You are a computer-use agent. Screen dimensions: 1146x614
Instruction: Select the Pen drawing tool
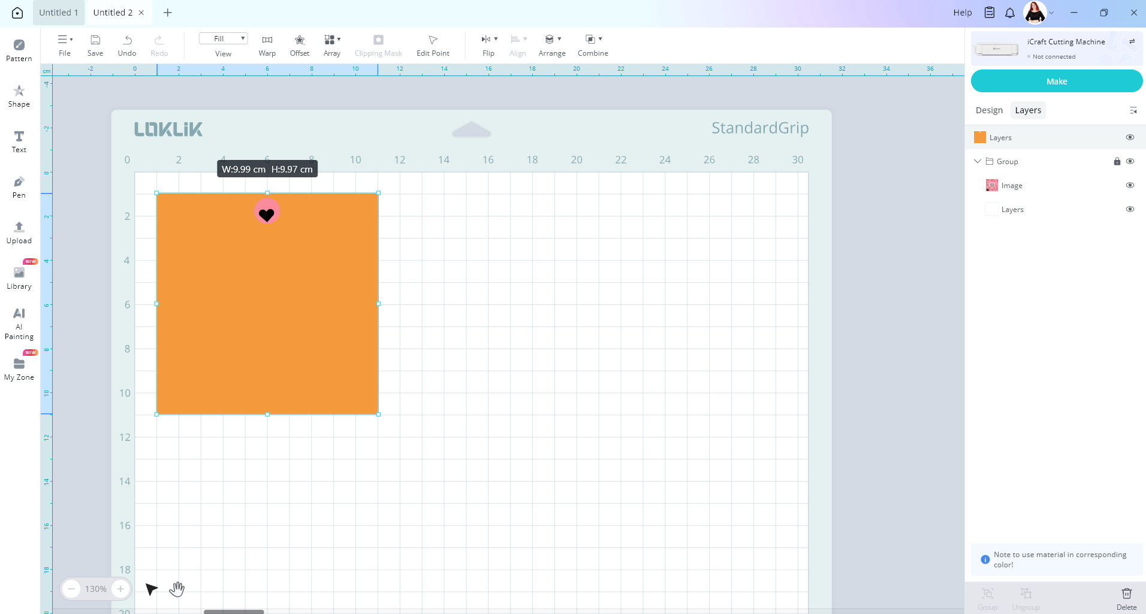[x=19, y=187]
